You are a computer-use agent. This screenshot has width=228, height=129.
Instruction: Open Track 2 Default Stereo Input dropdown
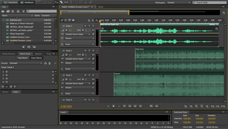pos(77,59)
